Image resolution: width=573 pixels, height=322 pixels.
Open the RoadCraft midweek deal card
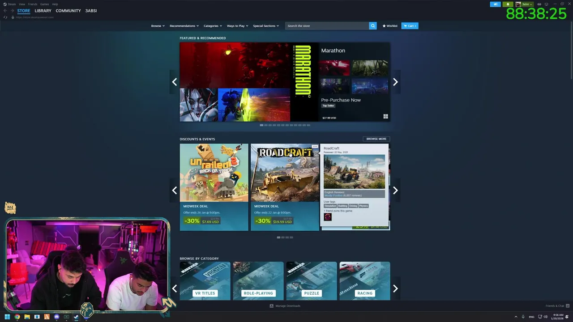(285, 187)
